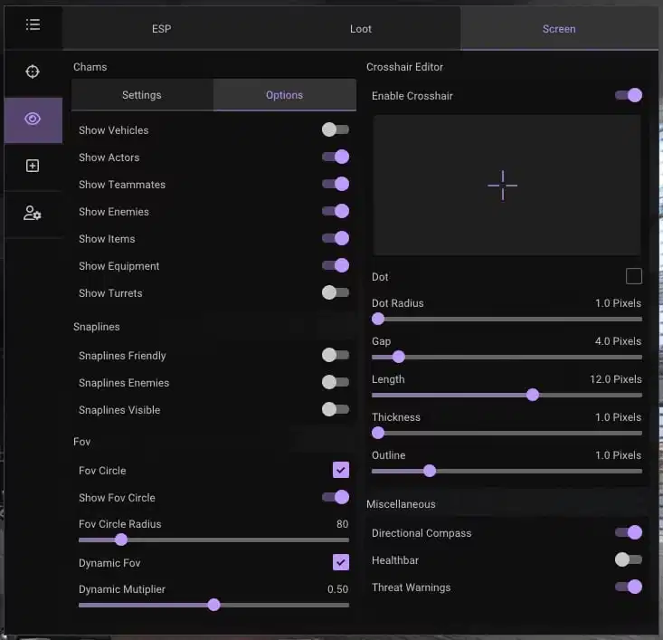Viewport: 663px width, 640px height.
Task: Disable the Show Items switch
Action: click(x=336, y=238)
